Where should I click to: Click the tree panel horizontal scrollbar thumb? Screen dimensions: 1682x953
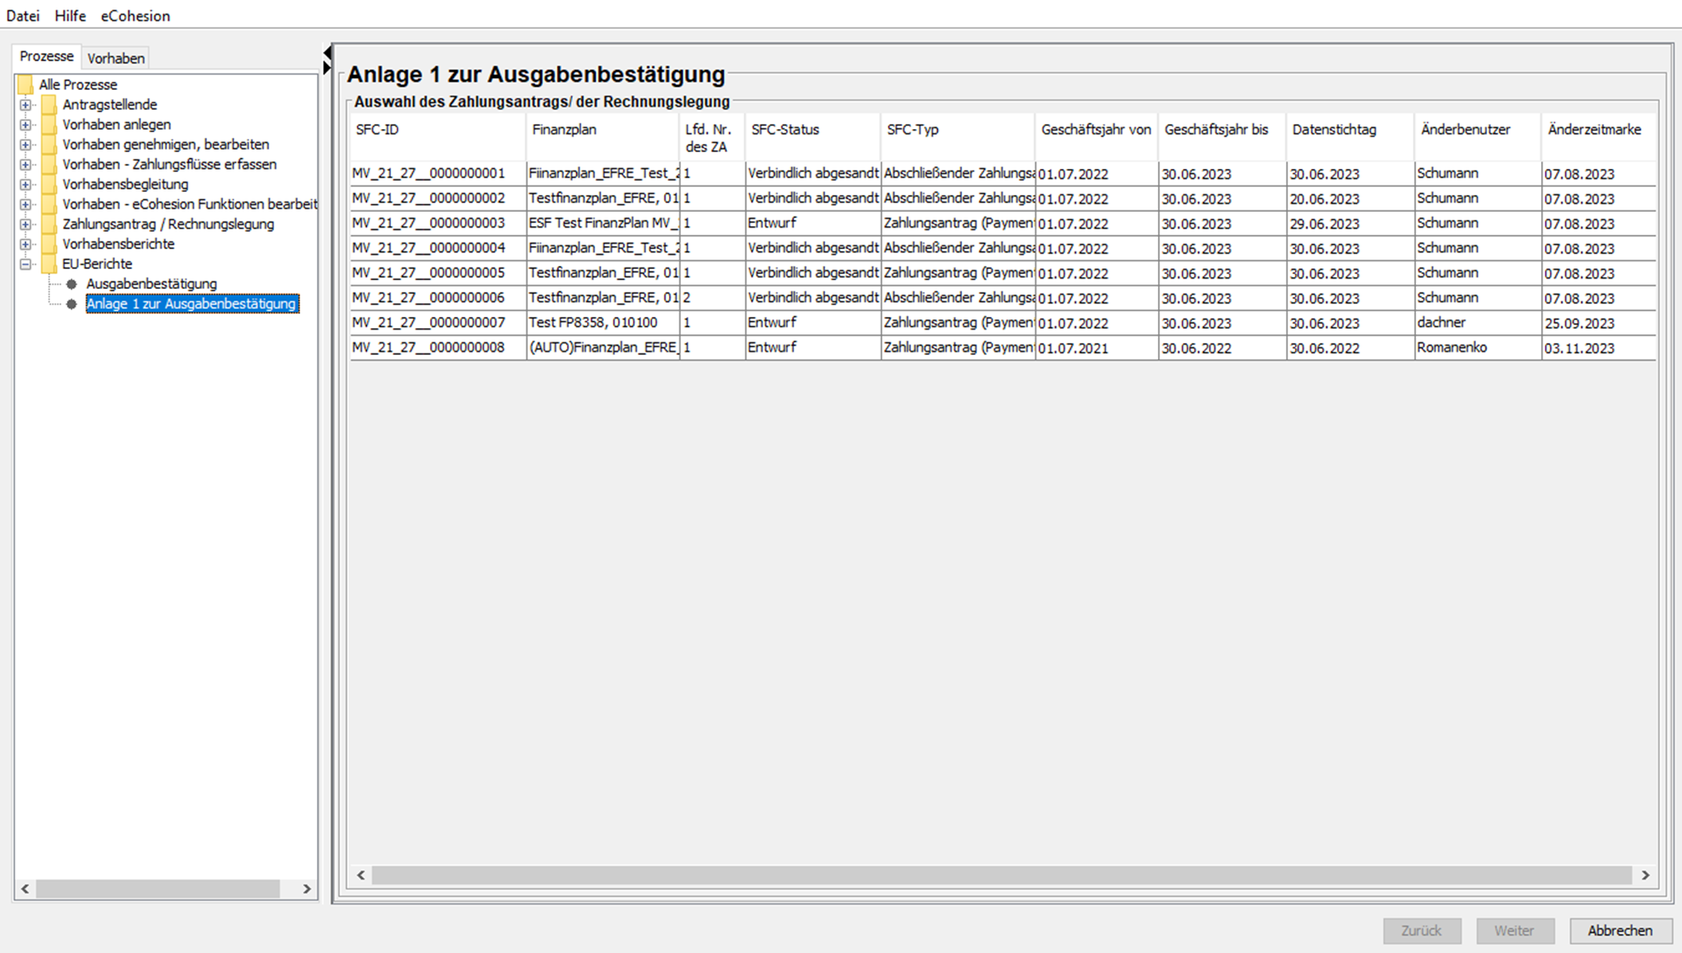coord(158,889)
